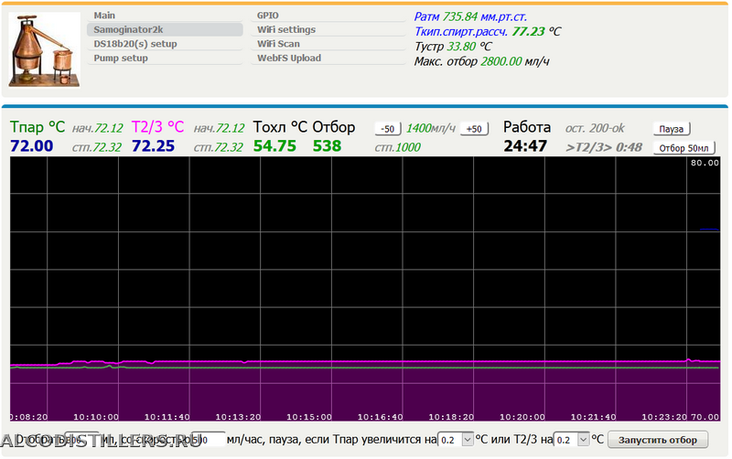The width and height of the screenshot is (732, 459).
Task: Click the стп.1000 text
Action: (x=398, y=147)
